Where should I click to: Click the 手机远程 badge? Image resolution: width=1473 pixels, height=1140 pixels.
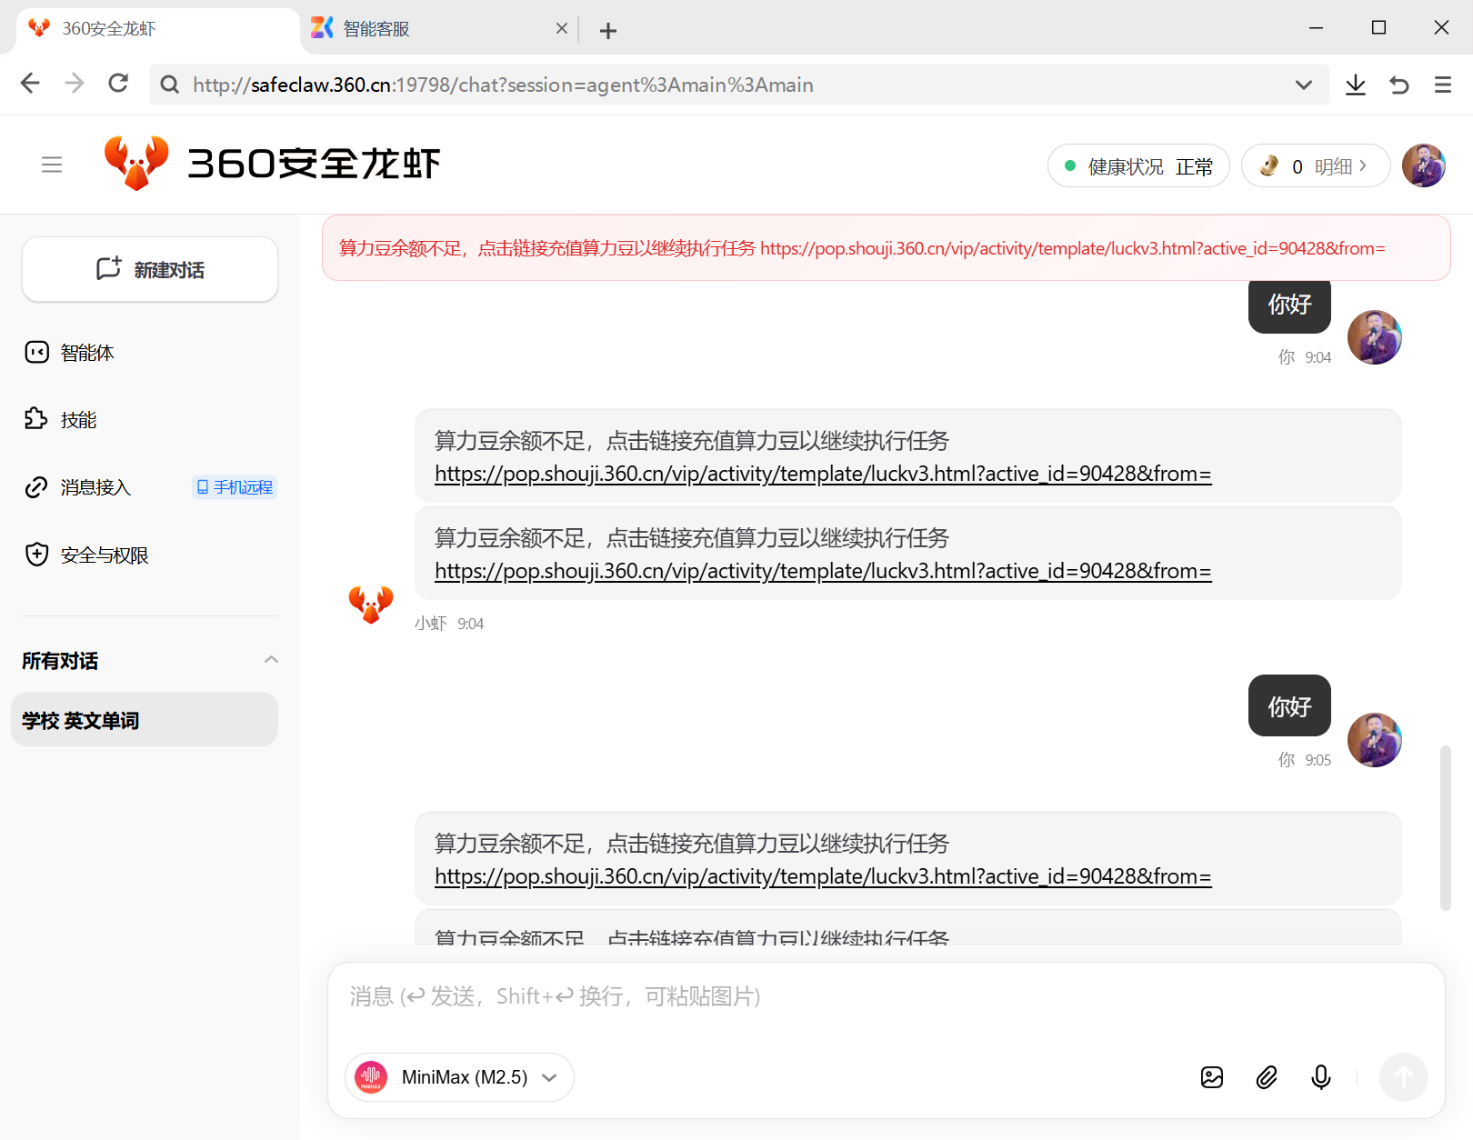235,487
